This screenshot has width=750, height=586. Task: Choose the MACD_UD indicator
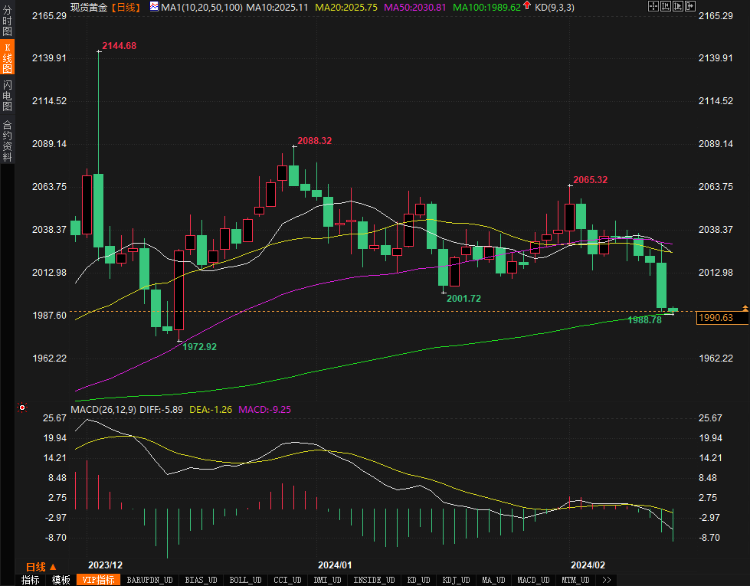pyautogui.click(x=532, y=580)
